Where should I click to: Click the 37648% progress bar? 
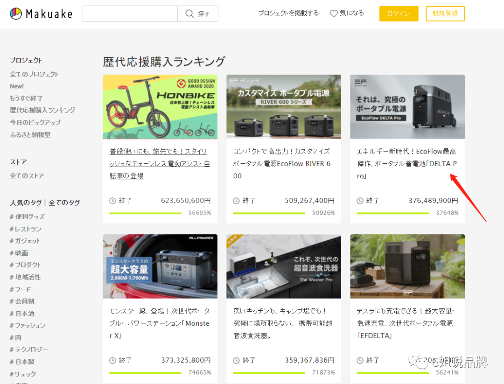coord(393,213)
